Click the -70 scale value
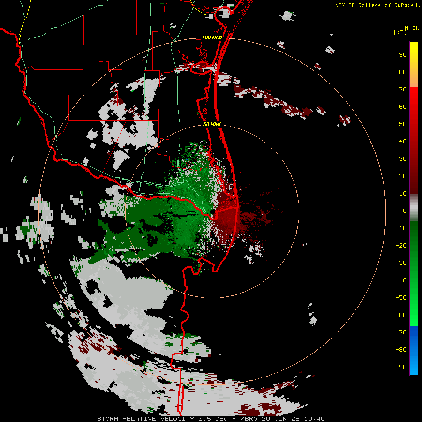This screenshot has height=422, width=422. tap(401, 332)
